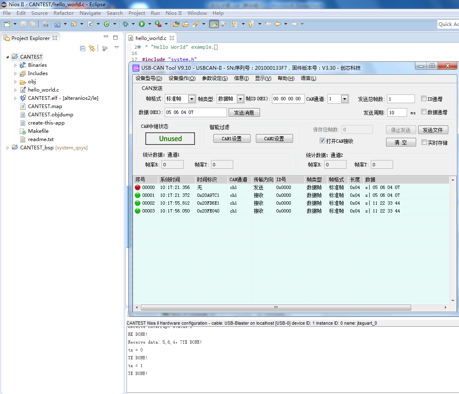Select CANTEST.objdump file in tree

[50, 115]
